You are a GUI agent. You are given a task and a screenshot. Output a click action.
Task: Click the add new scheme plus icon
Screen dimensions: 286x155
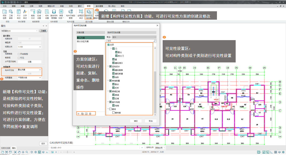coord(79,114)
